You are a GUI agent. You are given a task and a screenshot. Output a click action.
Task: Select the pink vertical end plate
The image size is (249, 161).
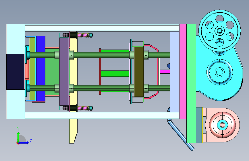[x=183, y=72]
